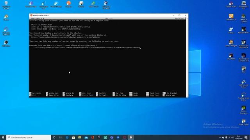Open the Battlefield 1 desktop shortcut
The image size is (250, 140).
231,17
